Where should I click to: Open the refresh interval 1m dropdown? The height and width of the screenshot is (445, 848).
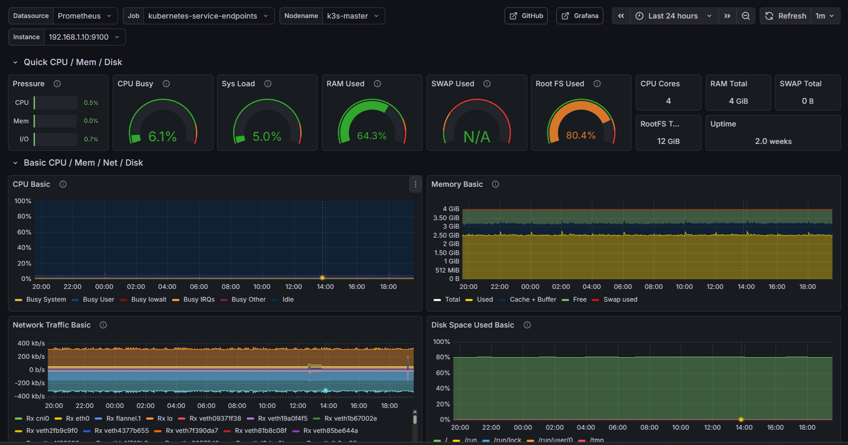tap(824, 16)
